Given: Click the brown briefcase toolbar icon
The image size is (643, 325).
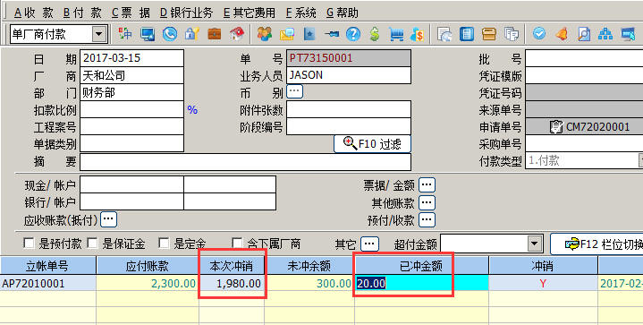Looking at the screenshot, I should click(x=214, y=34).
